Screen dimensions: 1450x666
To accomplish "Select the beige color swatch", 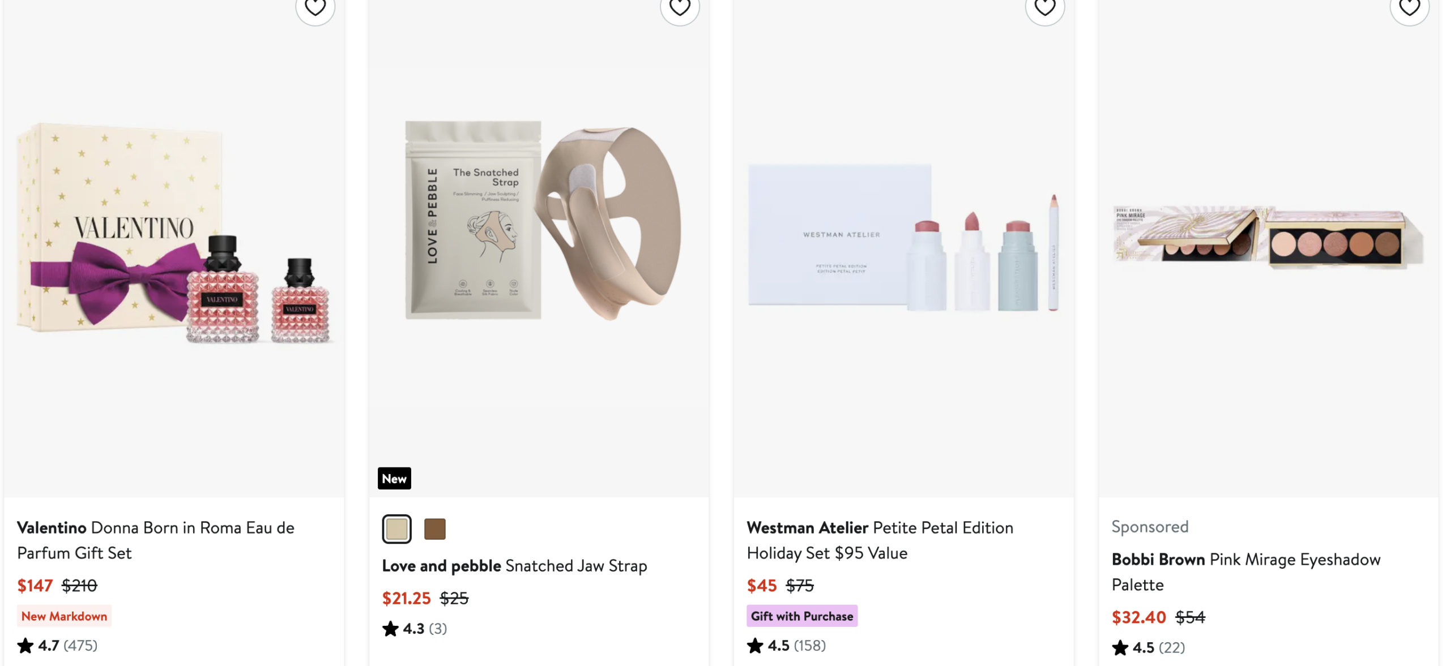I will point(396,529).
